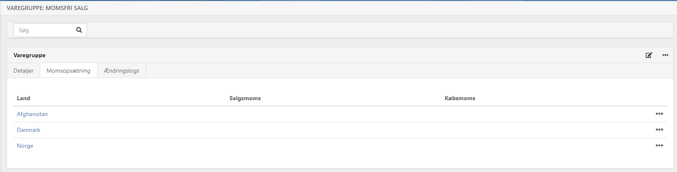677x172 pixels.
Task: Click the Købsmoms column header
Action: tap(460, 98)
